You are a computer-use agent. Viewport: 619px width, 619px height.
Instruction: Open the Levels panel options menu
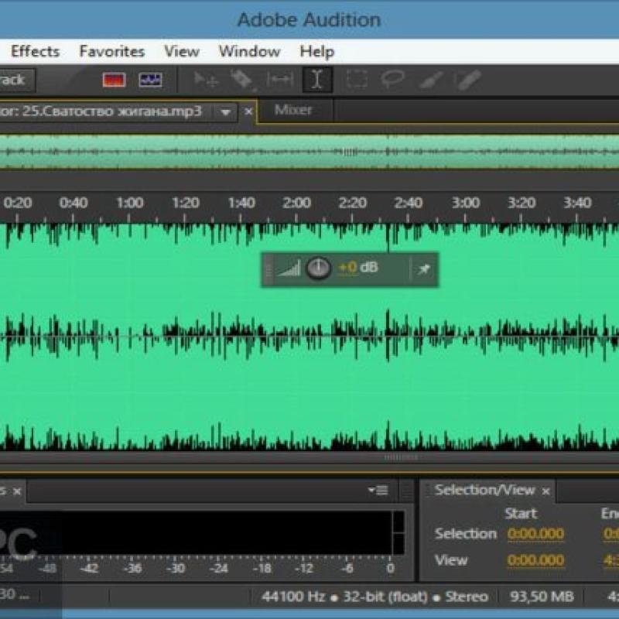[378, 491]
